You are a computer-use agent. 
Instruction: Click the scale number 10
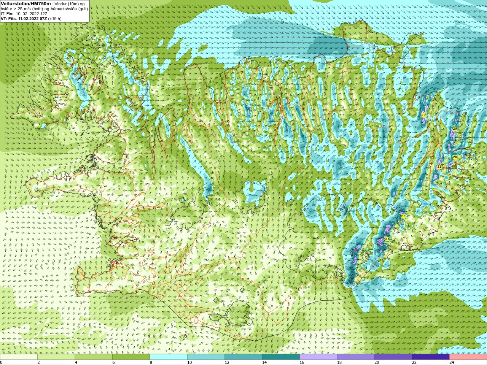189,362
